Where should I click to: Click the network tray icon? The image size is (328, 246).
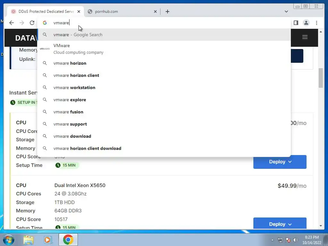[280, 240]
